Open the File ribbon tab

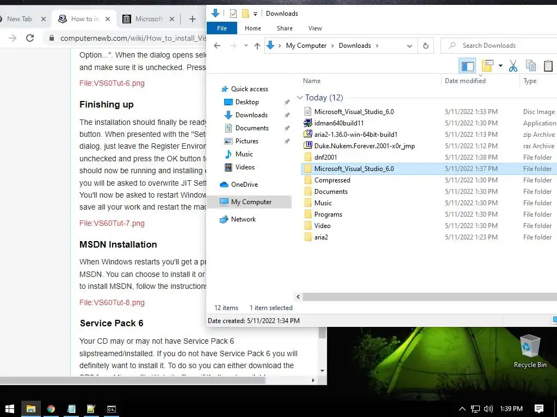click(222, 28)
